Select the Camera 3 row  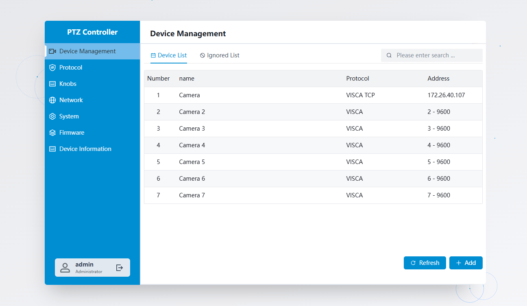(313, 129)
